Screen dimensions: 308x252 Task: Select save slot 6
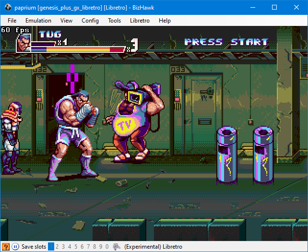click(82, 247)
